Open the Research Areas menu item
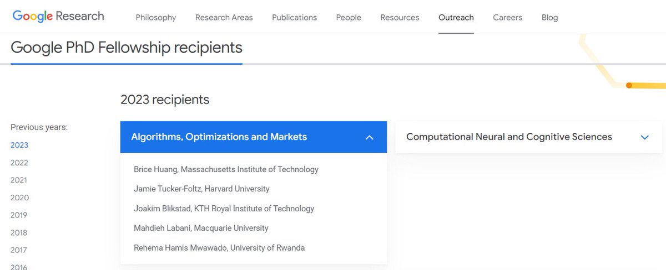The image size is (666, 270). pyautogui.click(x=224, y=17)
